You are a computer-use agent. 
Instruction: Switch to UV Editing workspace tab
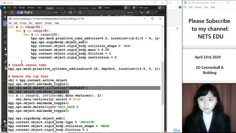coord(83,8)
